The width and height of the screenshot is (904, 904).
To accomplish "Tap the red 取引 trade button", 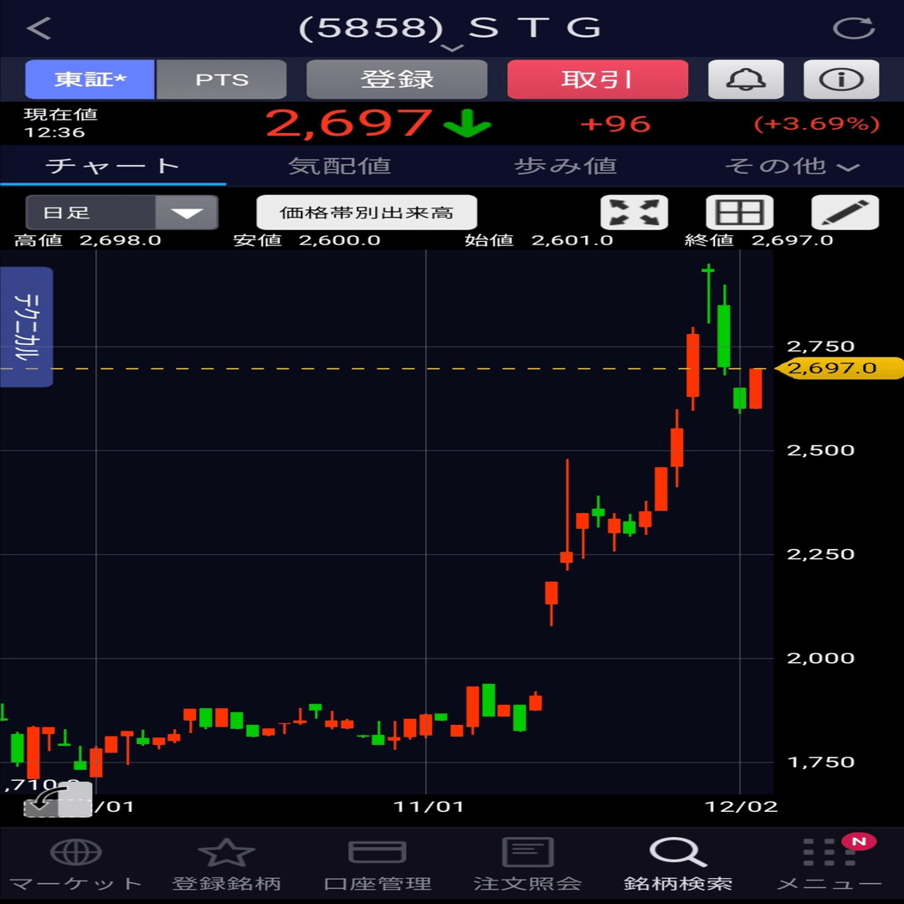I will 598,79.
